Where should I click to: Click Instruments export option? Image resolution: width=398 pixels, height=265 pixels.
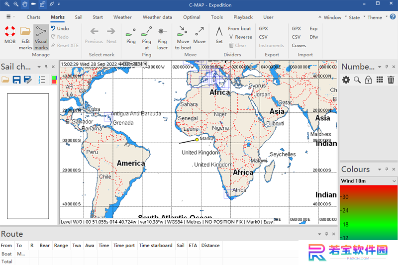[271, 45]
